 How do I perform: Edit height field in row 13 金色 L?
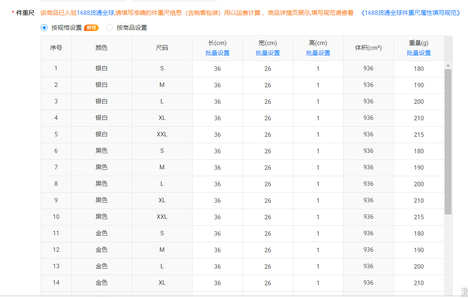(318, 267)
